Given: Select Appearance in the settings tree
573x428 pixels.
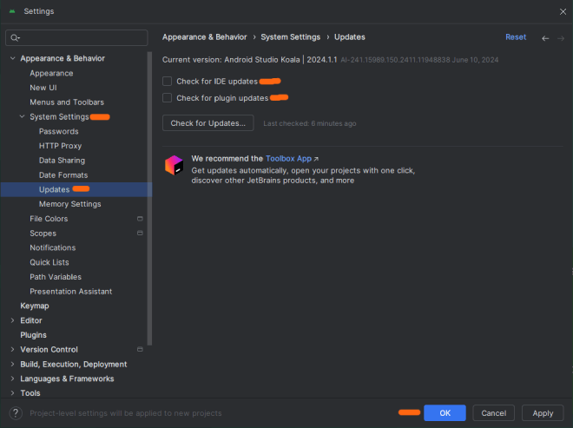Looking at the screenshot, I should click(x=51, y=73).
